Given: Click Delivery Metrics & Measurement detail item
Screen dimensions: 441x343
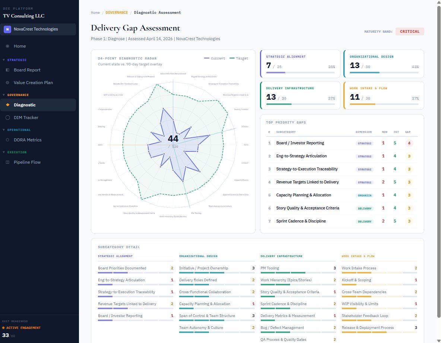Looking at the screenshot, I should click(x=298, y=318).
